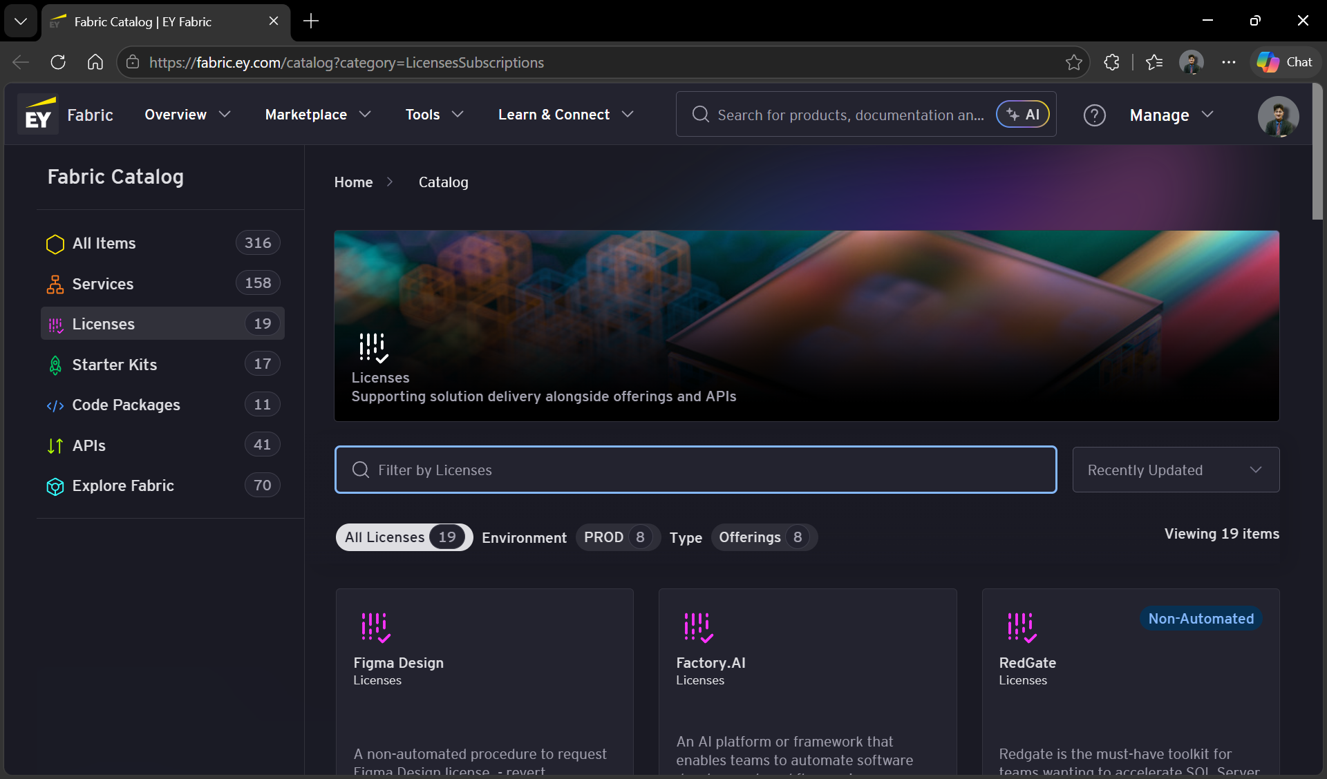Open Copilot Chat in browser toolbar
This screenshot has height=779, width=1327.
[x=1285, y=62]
